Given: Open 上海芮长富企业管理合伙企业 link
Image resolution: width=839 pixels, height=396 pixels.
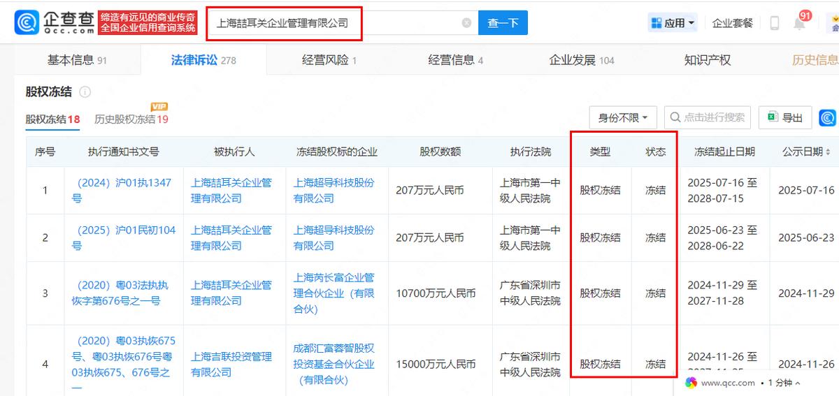Looking at the screenshot, I should coord(334,293).
